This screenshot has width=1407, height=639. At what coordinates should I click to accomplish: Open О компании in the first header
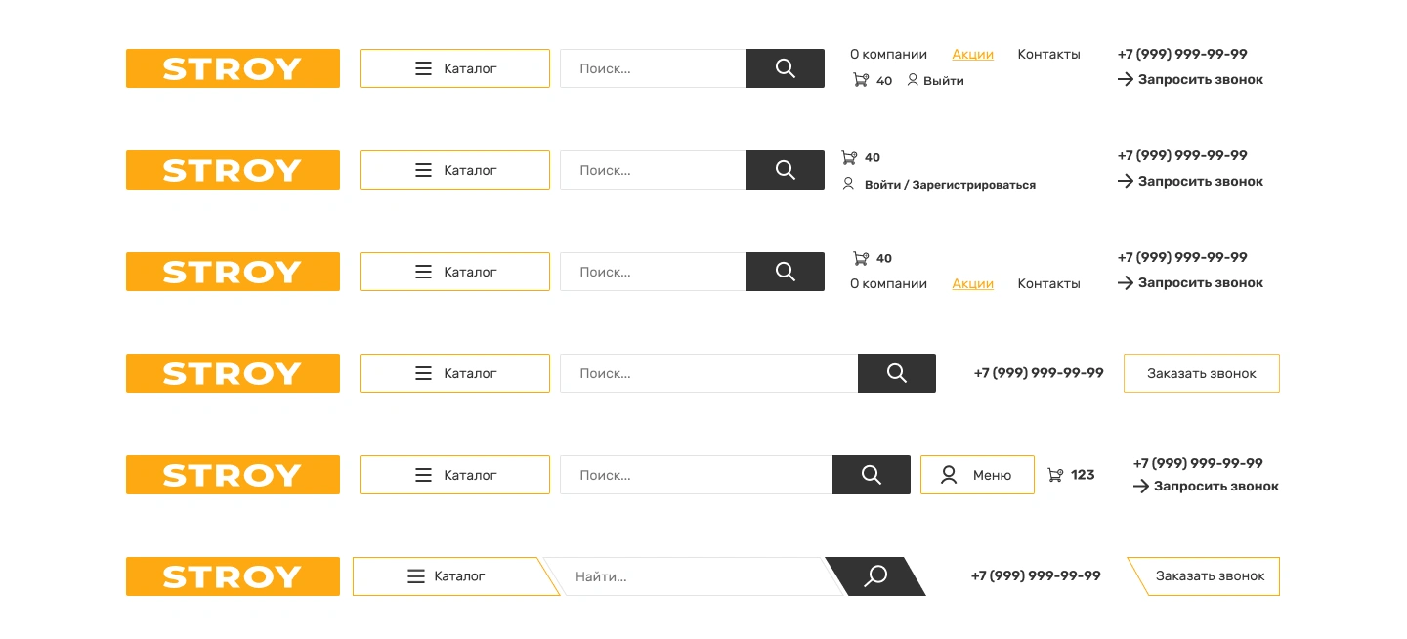coord(888,55)
